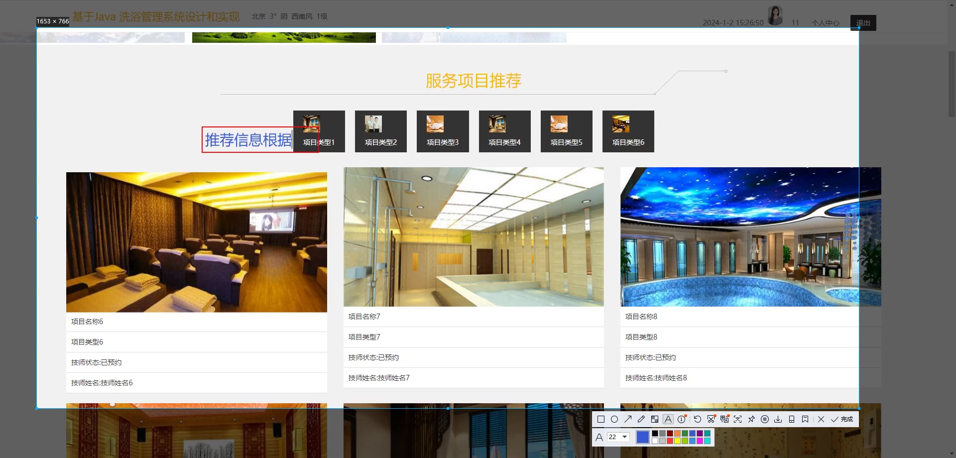Open 个人中心 in the header

[x=826, y=23]
